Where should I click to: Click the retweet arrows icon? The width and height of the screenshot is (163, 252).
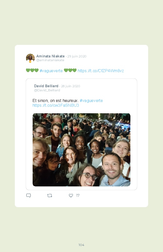[50, 196]
